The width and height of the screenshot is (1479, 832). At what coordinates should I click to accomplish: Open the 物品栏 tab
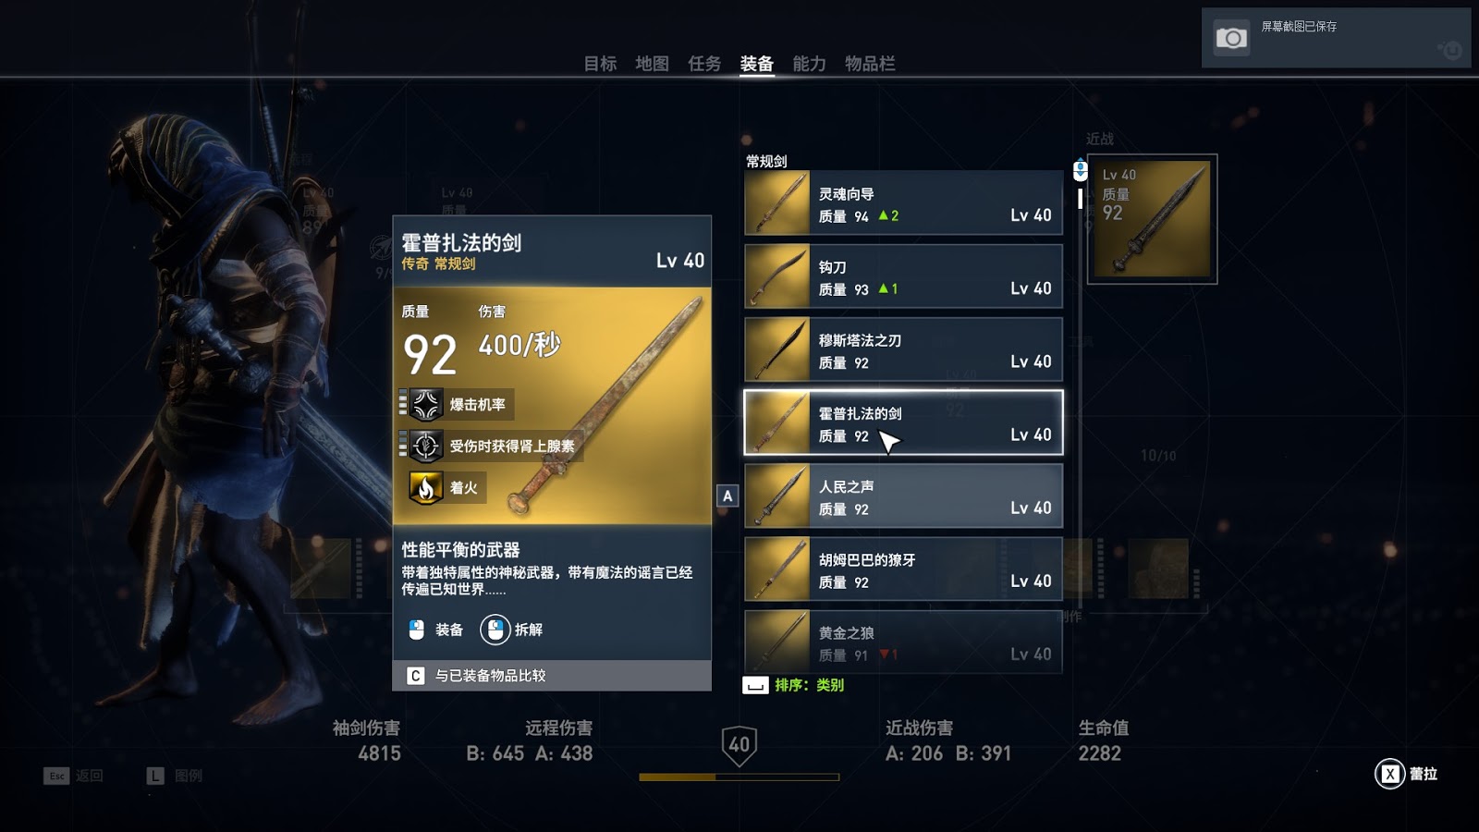point(870,64)
